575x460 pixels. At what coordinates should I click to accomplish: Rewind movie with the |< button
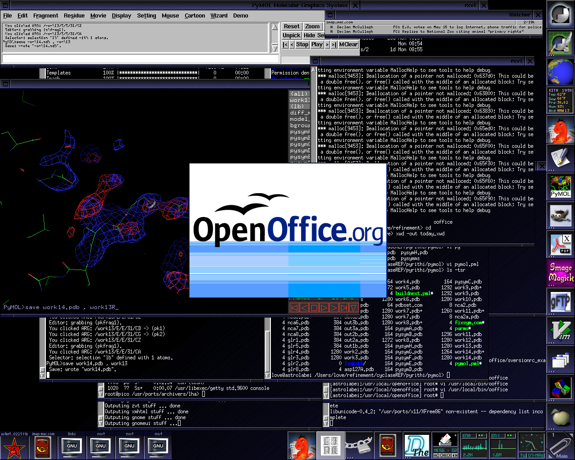tap(285, 44)
